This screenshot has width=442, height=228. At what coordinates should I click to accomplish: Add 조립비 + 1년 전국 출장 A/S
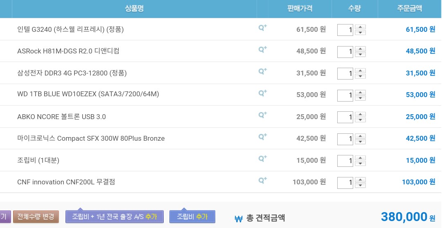[x=114, y=217]
